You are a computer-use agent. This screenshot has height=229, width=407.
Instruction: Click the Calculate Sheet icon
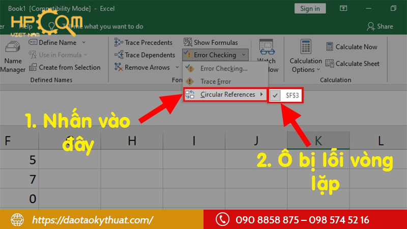point(329,64)
